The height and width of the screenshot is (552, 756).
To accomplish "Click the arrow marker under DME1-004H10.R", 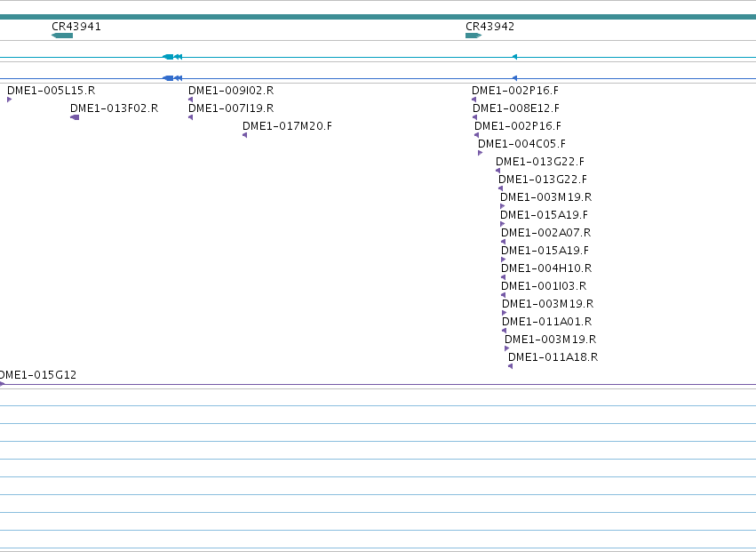I will (x=504, y=277).
